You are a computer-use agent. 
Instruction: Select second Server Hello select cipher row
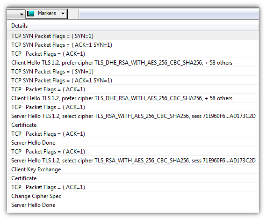(133, 161)
